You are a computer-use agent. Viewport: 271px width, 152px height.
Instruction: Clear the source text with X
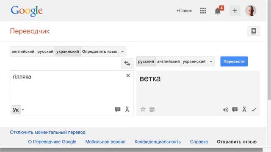[128, 76]
